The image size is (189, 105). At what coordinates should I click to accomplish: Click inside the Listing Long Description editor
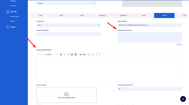click(109, 69)
